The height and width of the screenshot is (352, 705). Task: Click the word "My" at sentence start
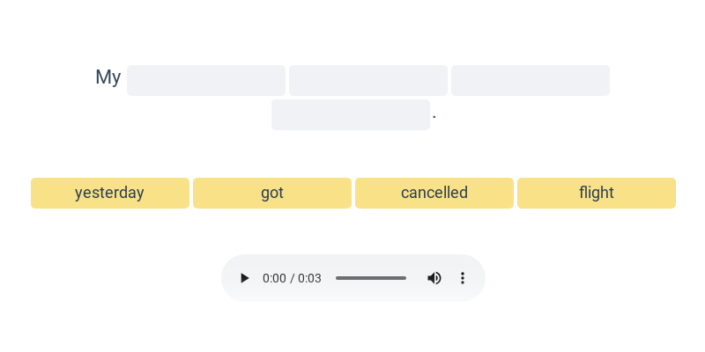pyautogui.click(x=108, y=77)
